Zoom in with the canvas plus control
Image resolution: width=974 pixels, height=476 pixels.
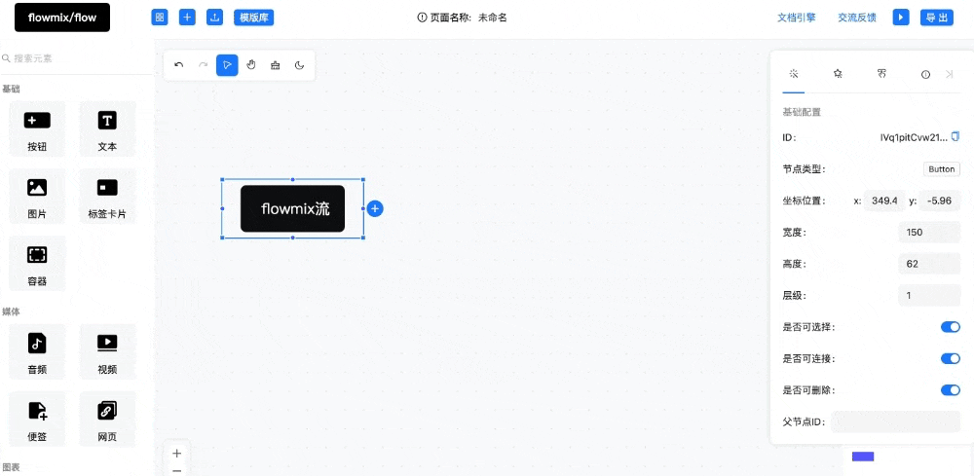pos(177,453)
